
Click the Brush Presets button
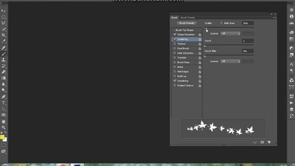point(187,23)
